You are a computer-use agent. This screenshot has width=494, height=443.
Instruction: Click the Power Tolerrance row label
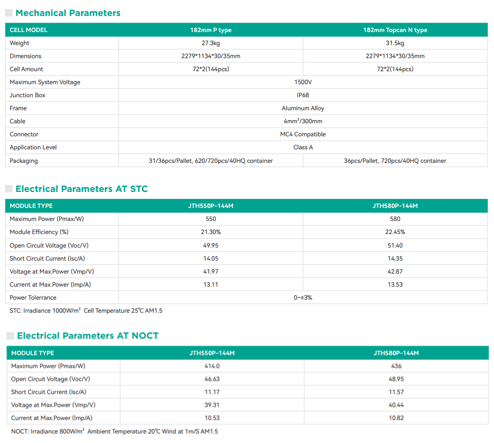point(33,298)
